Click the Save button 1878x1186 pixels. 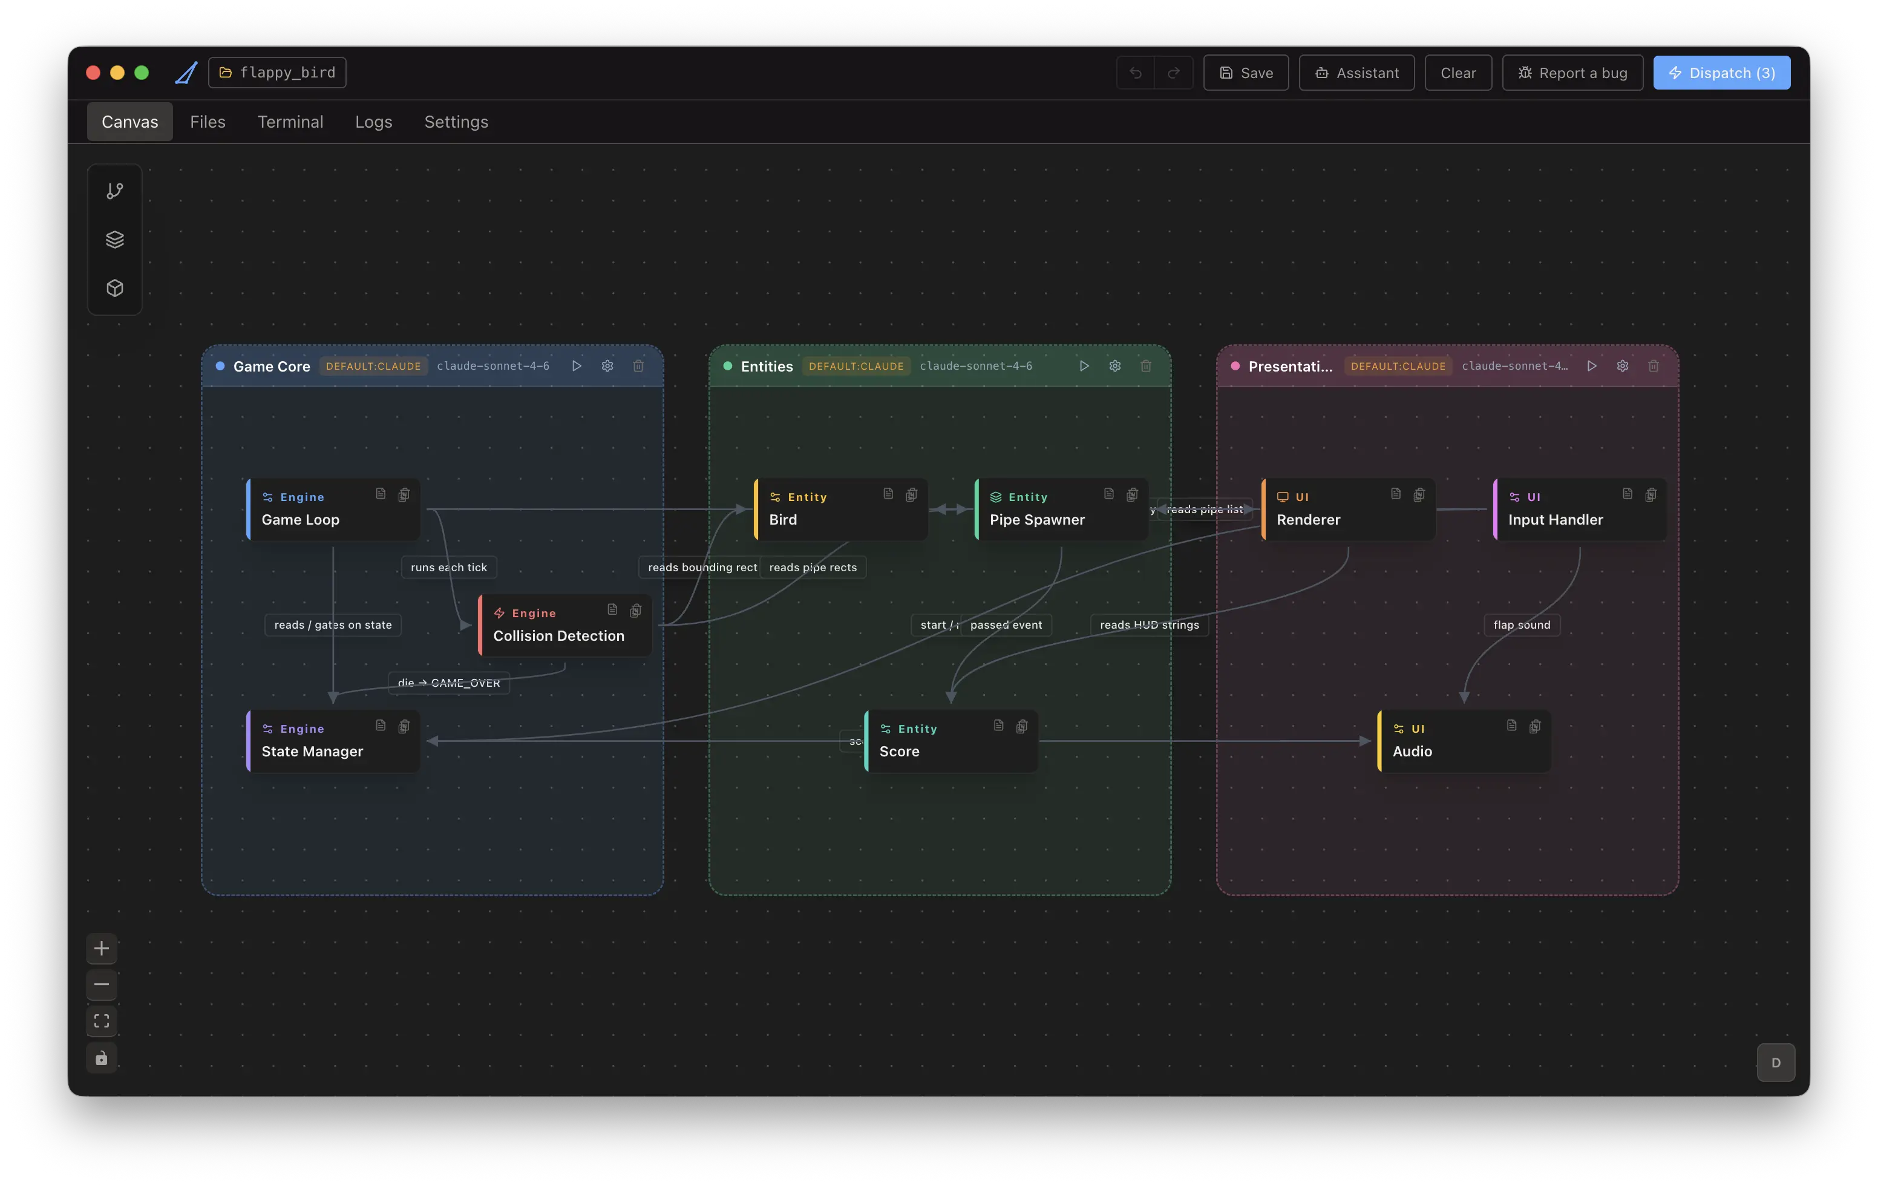pos(1246,73)
